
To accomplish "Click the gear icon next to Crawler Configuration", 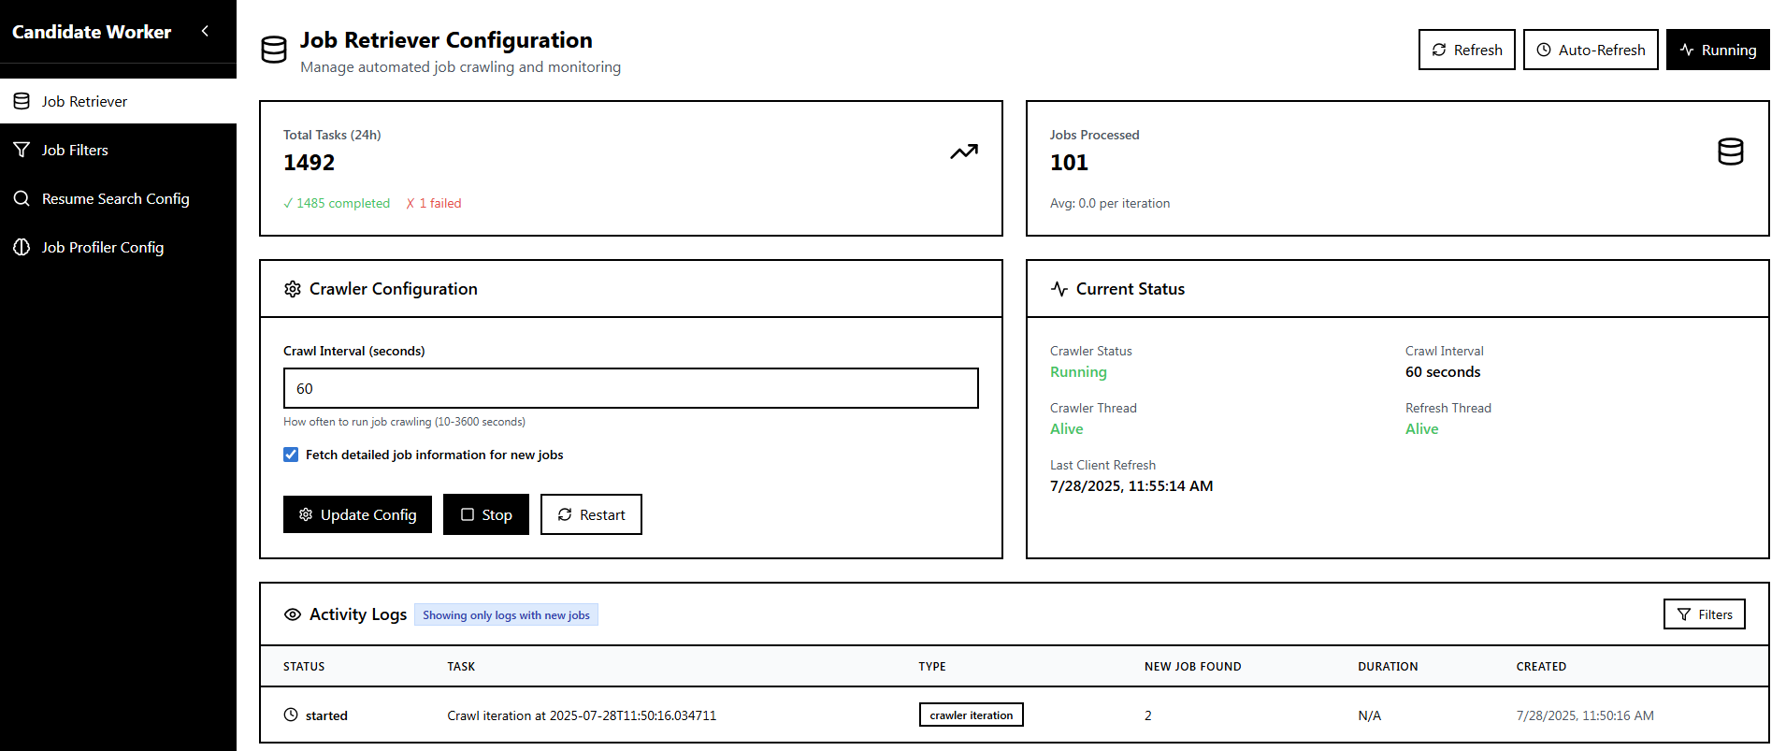I will (293, 289).
